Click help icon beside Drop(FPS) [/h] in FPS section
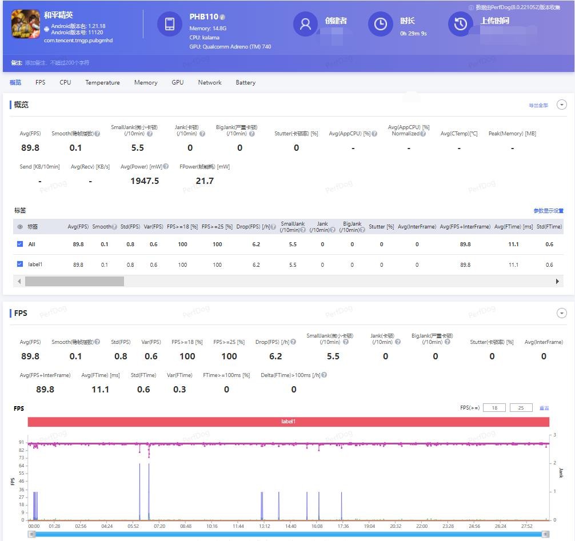Image resolution: width=575 pixels, height=541 pixels. pos(293,342)
